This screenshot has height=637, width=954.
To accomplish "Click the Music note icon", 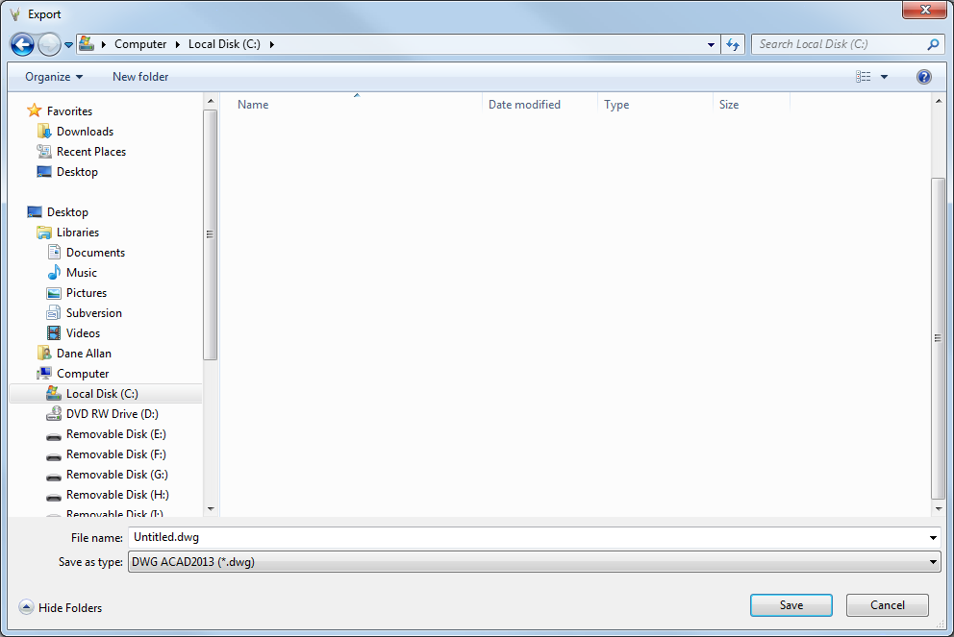I will pyautogui.click(x=54, y=272).
